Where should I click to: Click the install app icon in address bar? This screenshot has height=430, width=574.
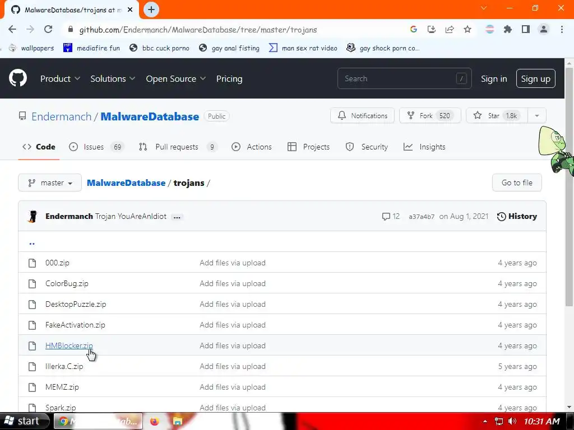432,29
